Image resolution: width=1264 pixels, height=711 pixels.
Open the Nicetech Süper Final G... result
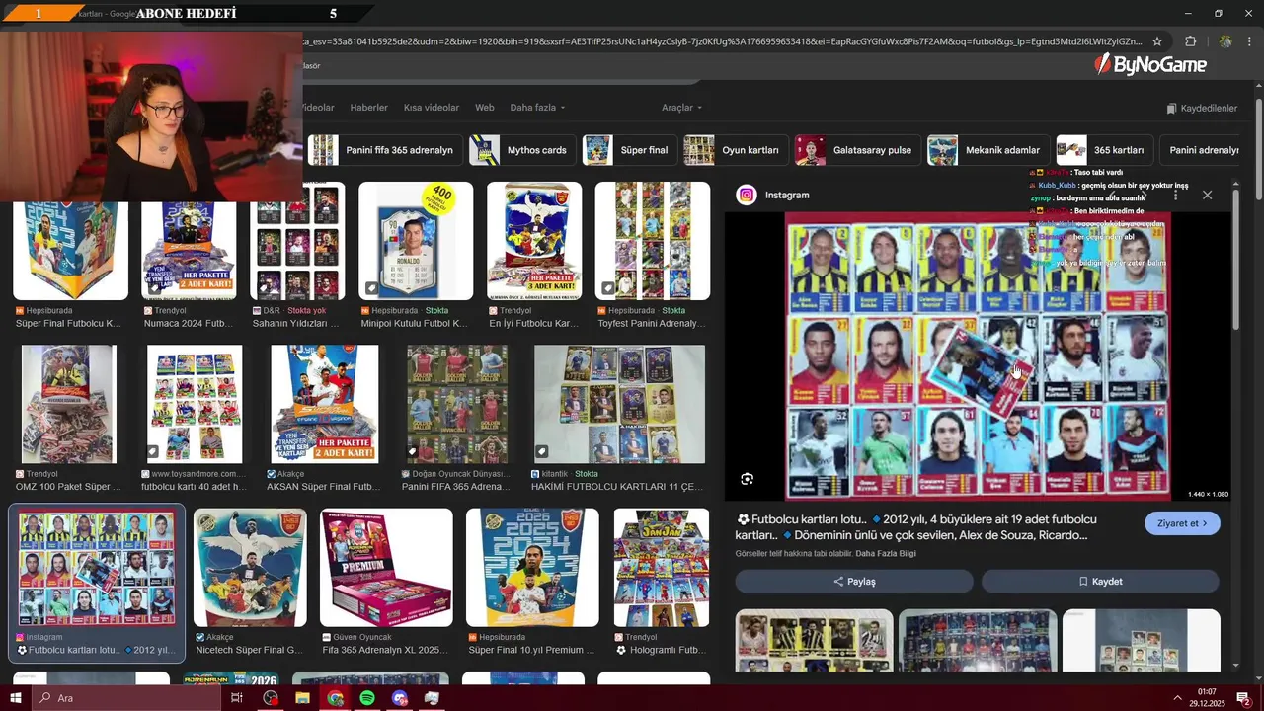pos(250,568)
